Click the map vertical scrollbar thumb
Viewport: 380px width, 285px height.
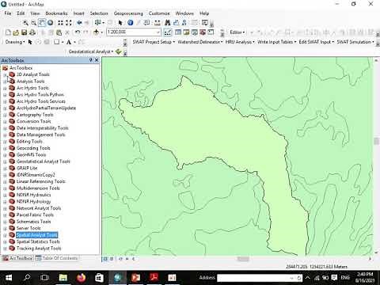click(376, 141)
